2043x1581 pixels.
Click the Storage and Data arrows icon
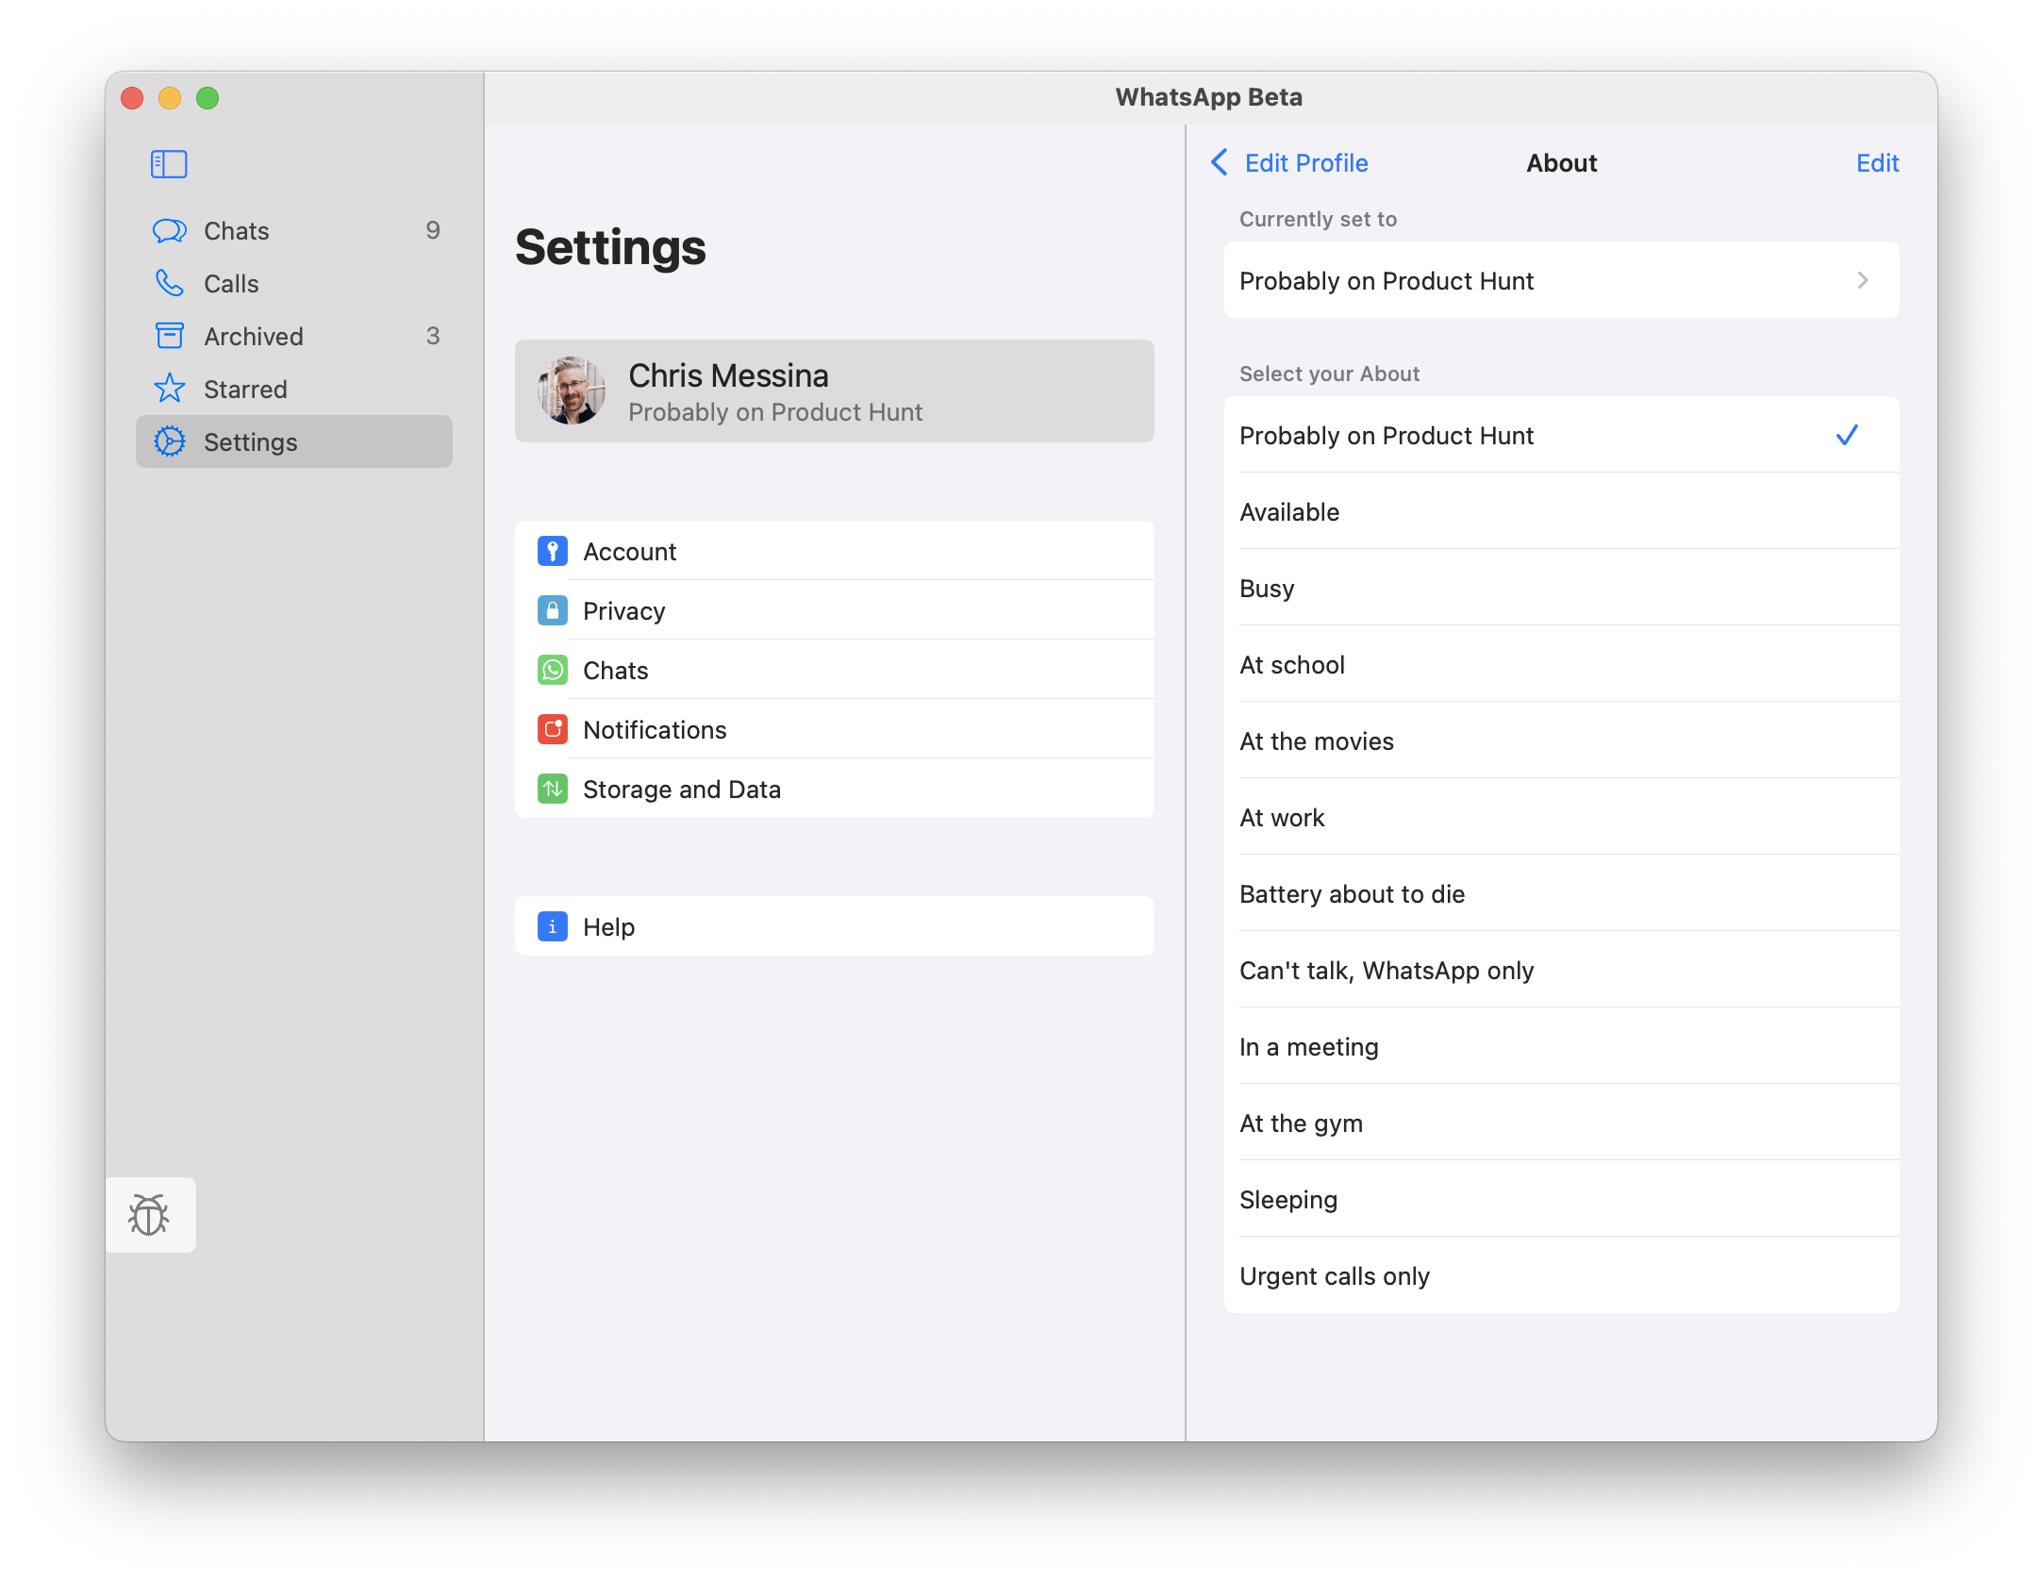tap(553, 789)
